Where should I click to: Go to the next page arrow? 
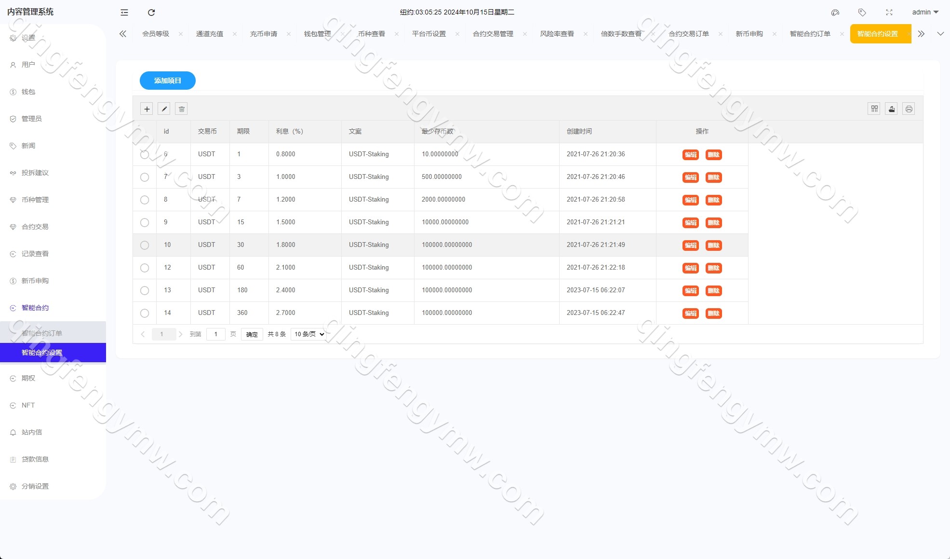coord(181,334)
